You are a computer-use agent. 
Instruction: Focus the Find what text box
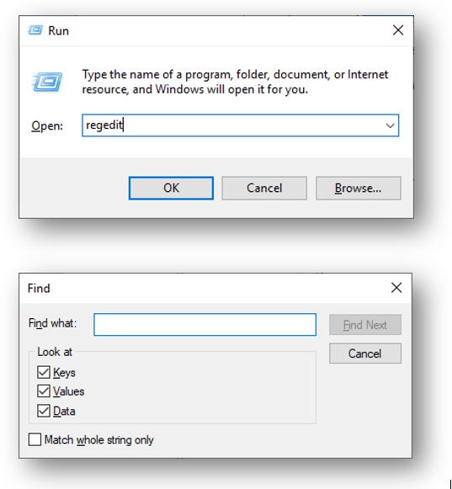click(x=205, y=325)
